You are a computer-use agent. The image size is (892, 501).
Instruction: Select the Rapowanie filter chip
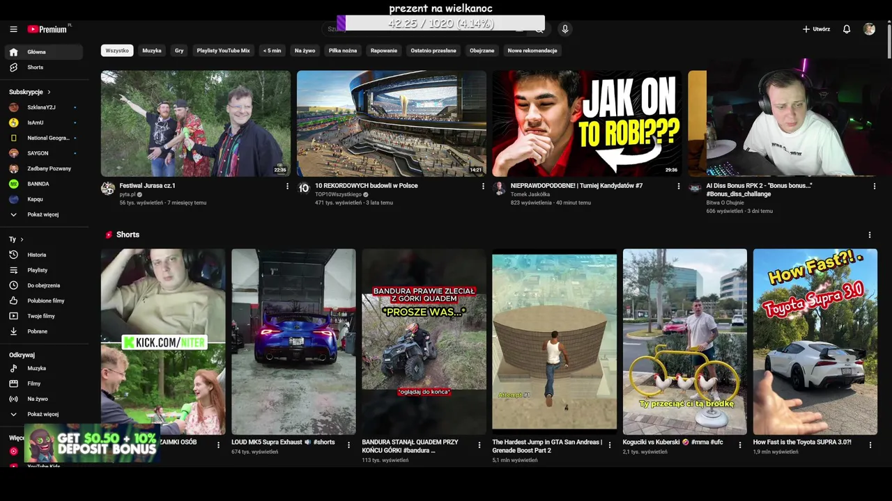(x=384, y=51)
